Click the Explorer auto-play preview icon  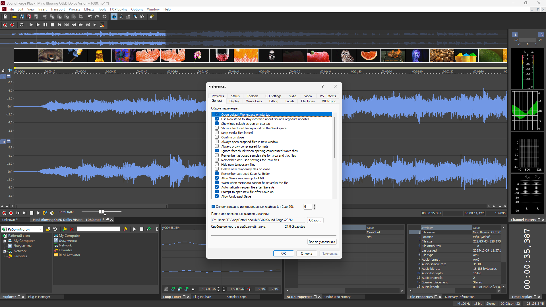[148, 229]
